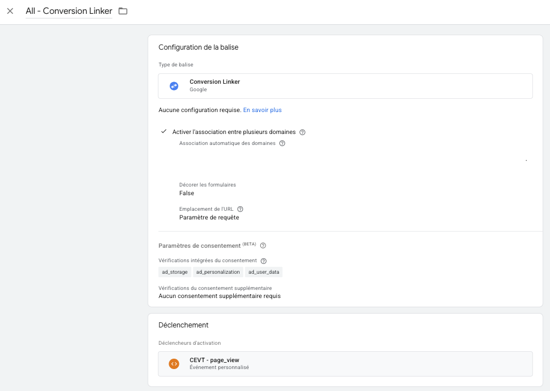Select the Conversion Linker tag type row
Viewport: 550px width, 391px height.
pos(345,86)
